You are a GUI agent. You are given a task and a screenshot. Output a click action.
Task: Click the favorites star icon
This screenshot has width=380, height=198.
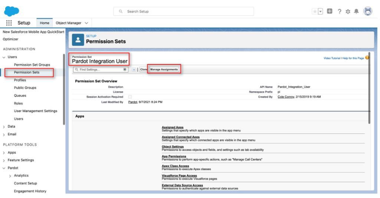[x=315, y=11]
